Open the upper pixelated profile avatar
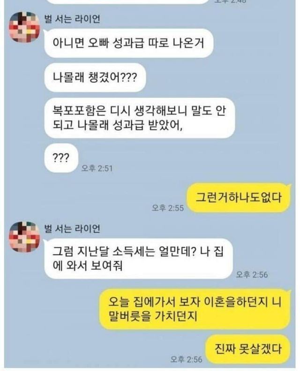Screen dimensions: 300x371 (x=24, y=27)
